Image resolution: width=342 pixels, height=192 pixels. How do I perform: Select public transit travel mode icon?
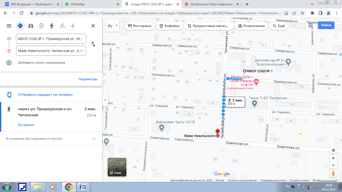click(41, 26)
